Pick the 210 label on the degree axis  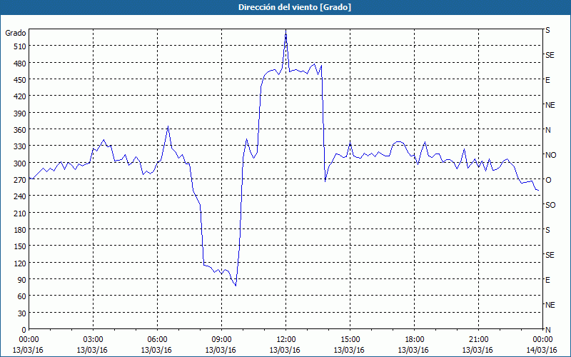[x=20, y=213]
